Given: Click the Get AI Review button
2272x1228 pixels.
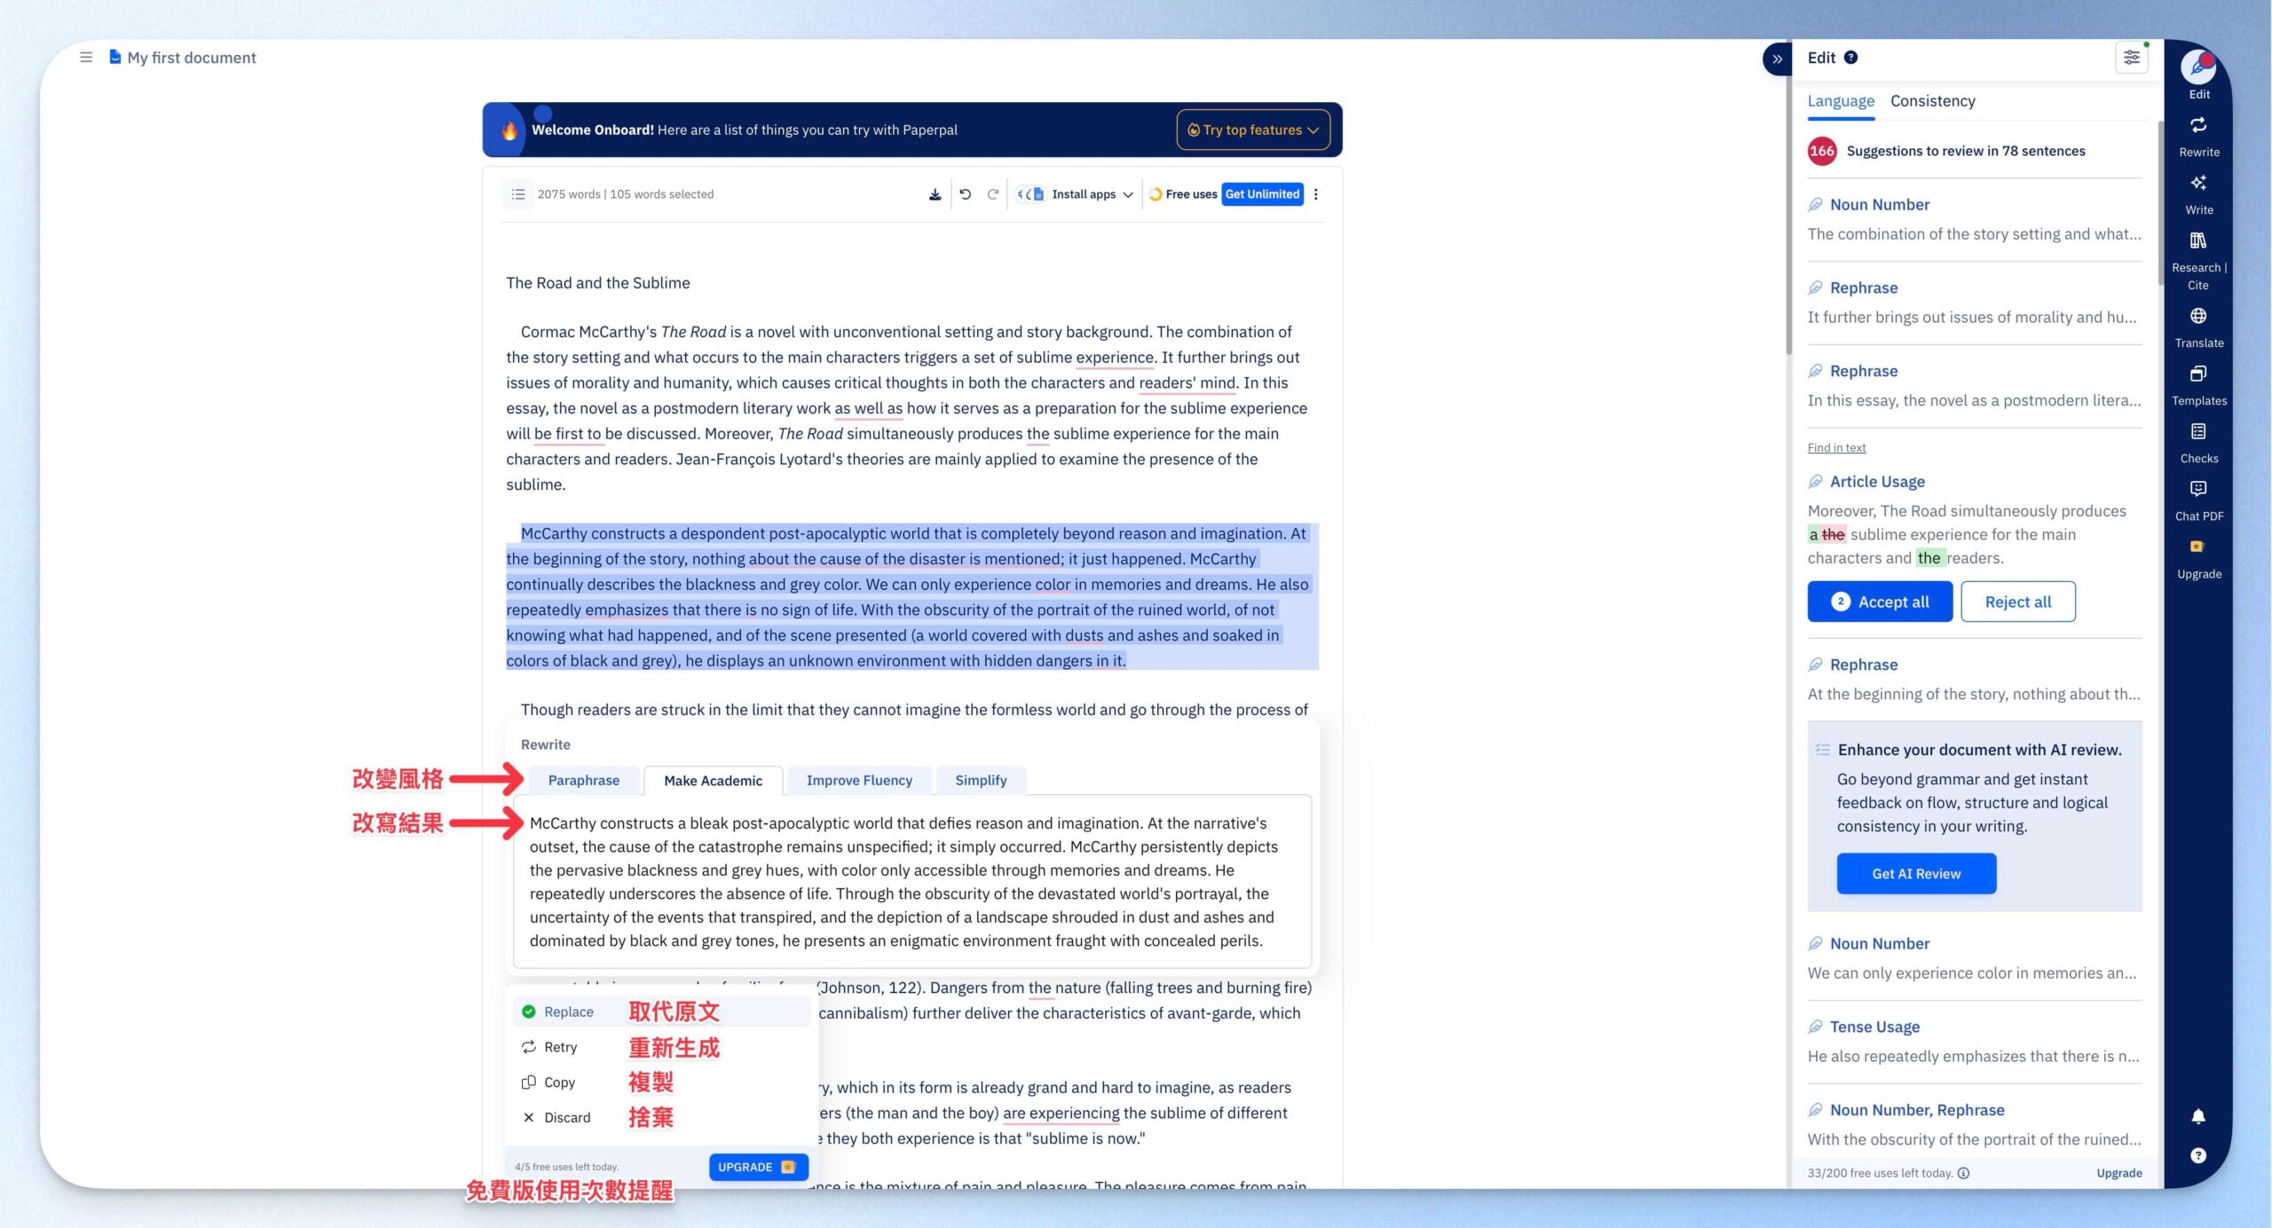Looking at the screenshot, I should coord(1915,873).
